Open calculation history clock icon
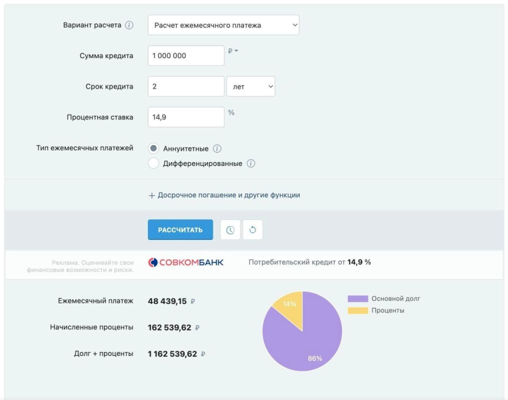The image size is (508, 400). pyautogui.click(x=230, y=230)
